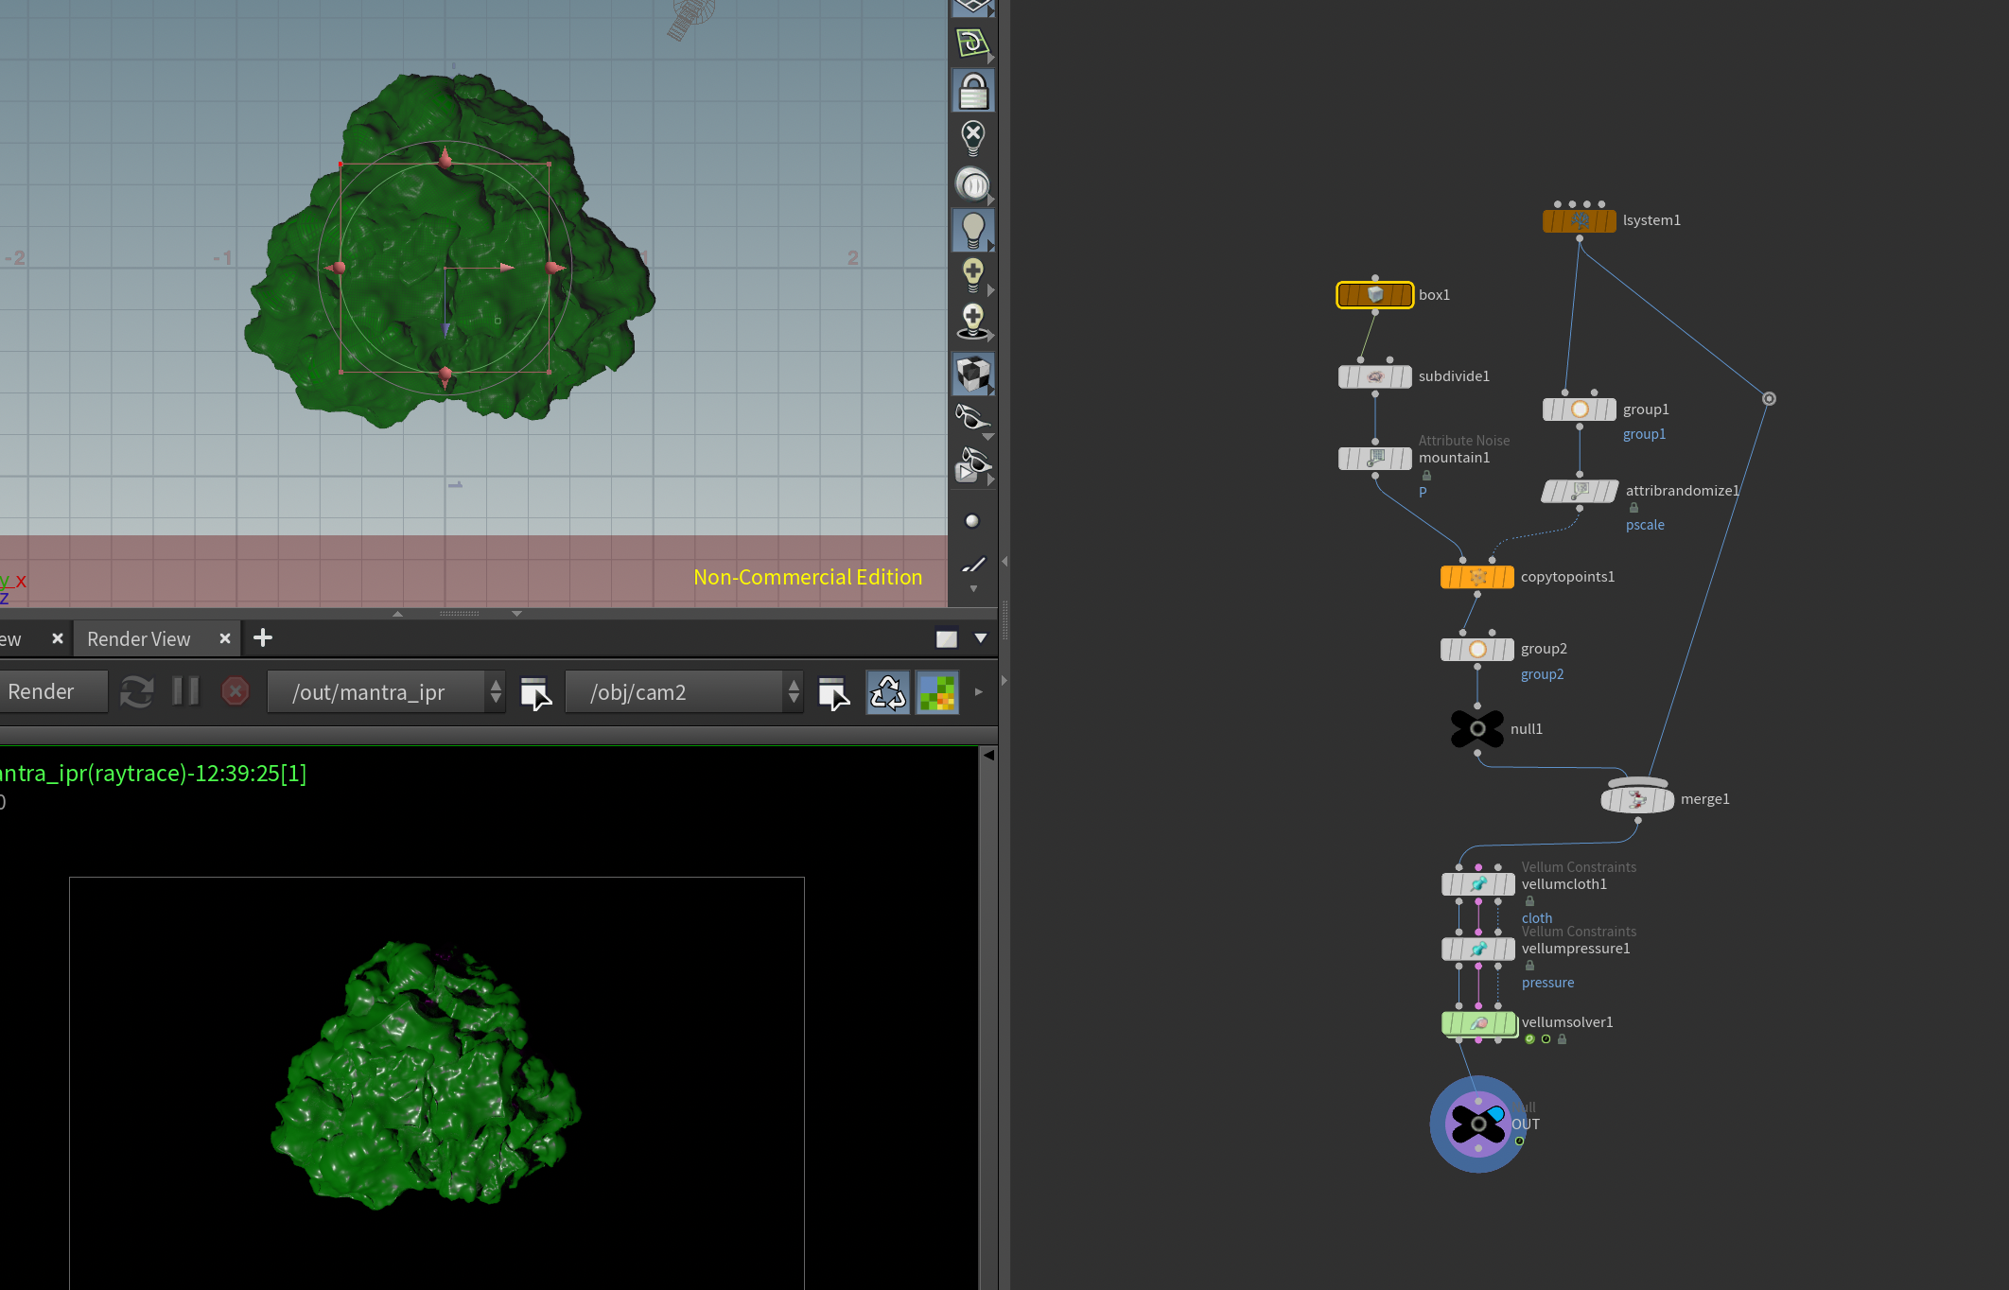The width and height of the screenshot is (2009, 1290).
Task: Expand the pane options arrow beside the maximize icon
Action: click(981, 638)
